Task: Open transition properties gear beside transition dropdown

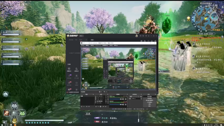Action: (141, 97)
